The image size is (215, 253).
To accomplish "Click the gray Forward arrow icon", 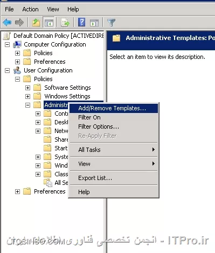I will 19,23.
